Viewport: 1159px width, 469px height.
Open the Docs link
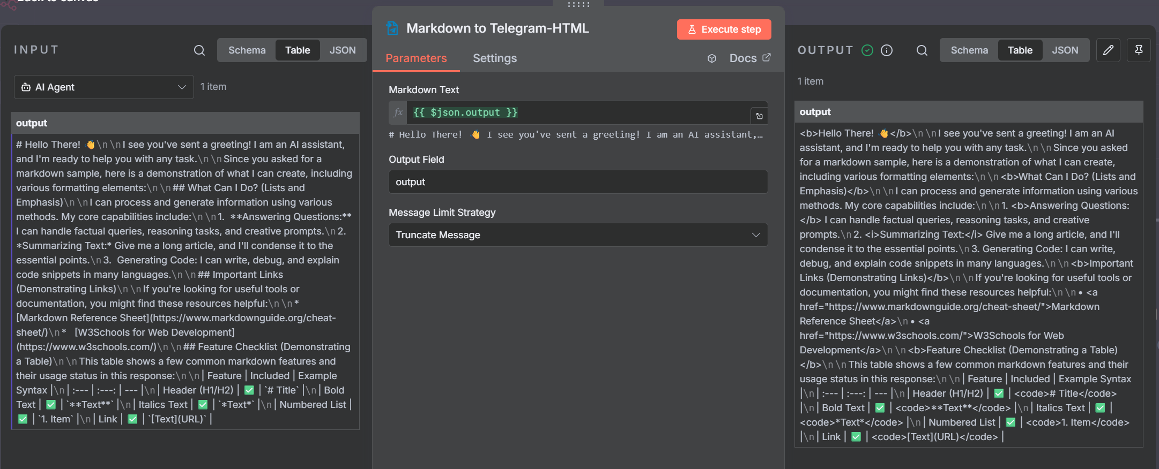tap(749, 58)
